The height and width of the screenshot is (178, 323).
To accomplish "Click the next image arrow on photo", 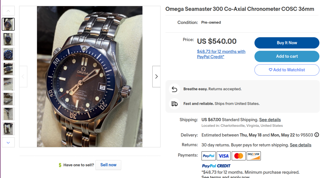I will [x=156, y=76].
